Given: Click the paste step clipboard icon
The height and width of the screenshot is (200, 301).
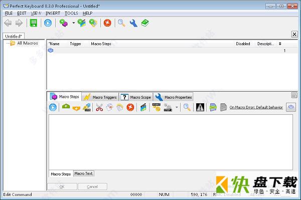Looking at the screenshot, I should 120,107.
